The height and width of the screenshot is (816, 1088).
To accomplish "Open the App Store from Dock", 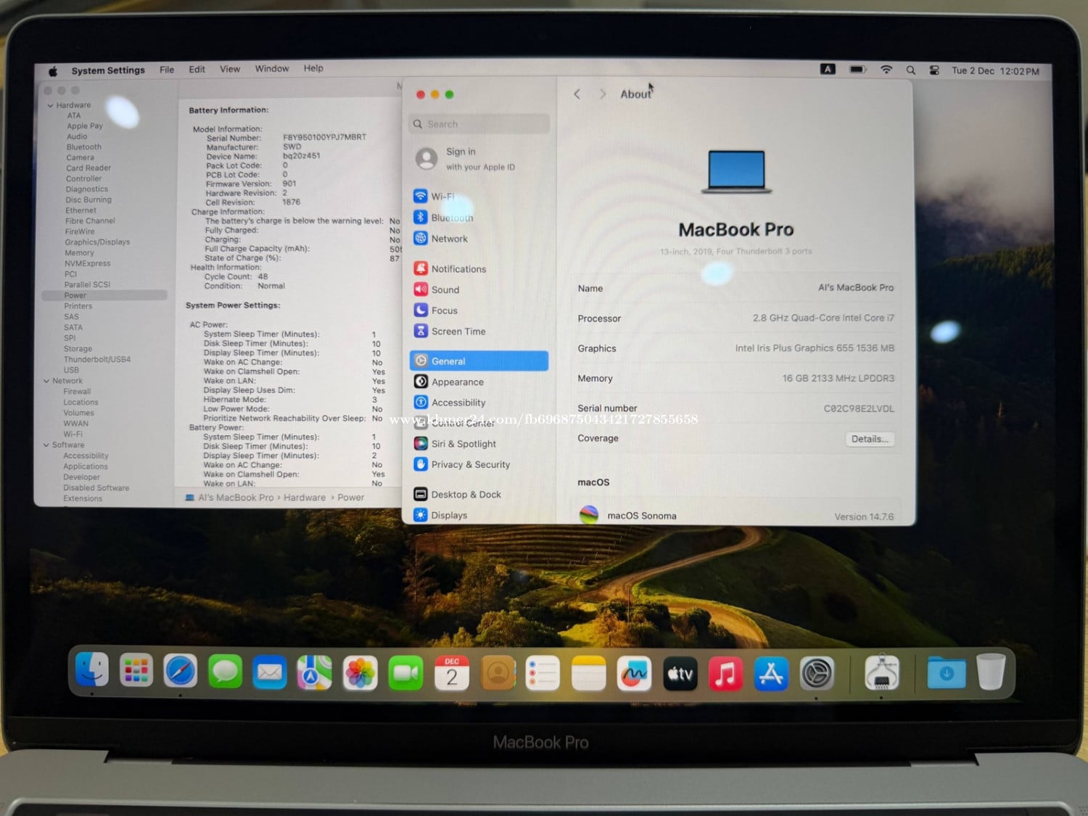I will (x=771, y=674).
